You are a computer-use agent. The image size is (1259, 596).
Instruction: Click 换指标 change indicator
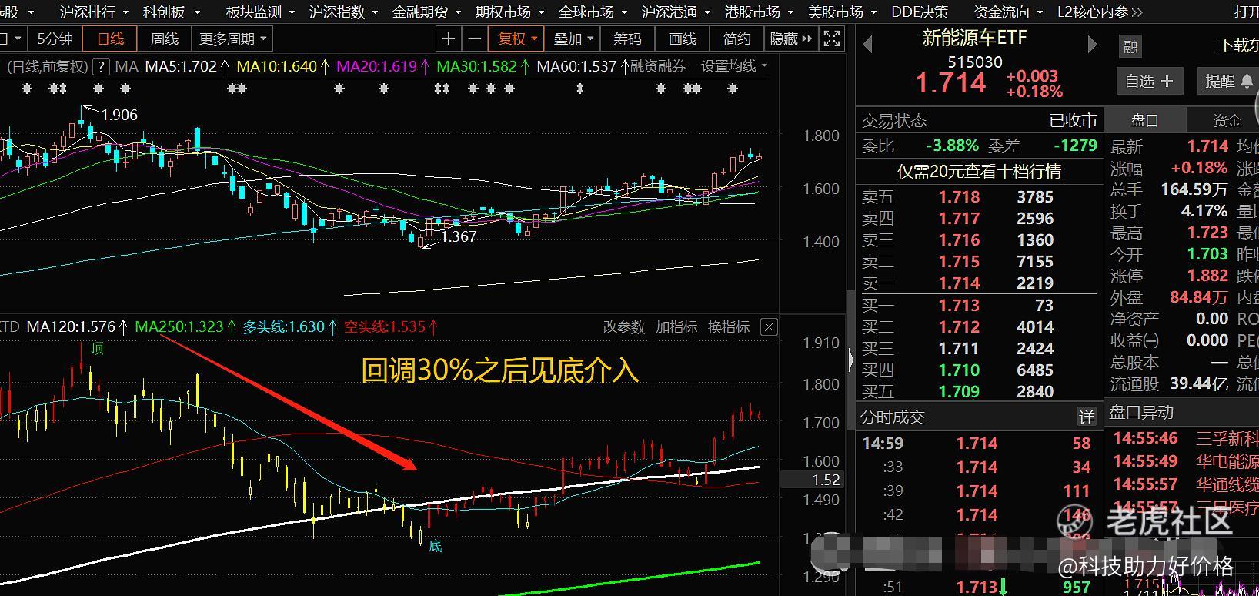point(728,327)
